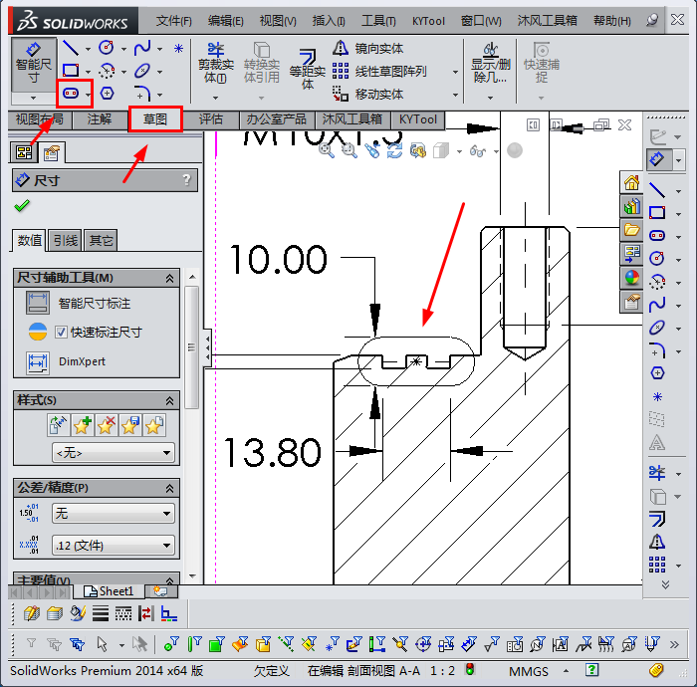The width and height of the screenshot is (697, 687).
Task: Click the 等距实体 offset entities tool
Action: click(x=307, y=67)
